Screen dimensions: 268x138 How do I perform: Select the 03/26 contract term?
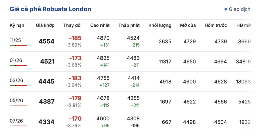(x=15, y=80)
